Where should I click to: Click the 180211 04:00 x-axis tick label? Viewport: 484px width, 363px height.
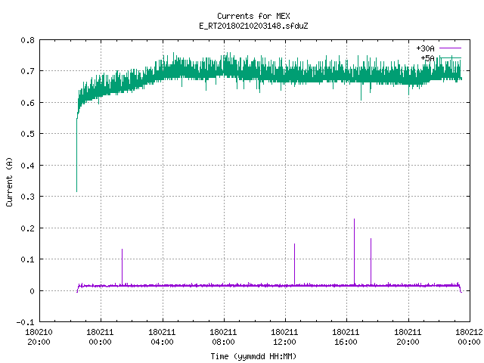click(x=162, y=337)
